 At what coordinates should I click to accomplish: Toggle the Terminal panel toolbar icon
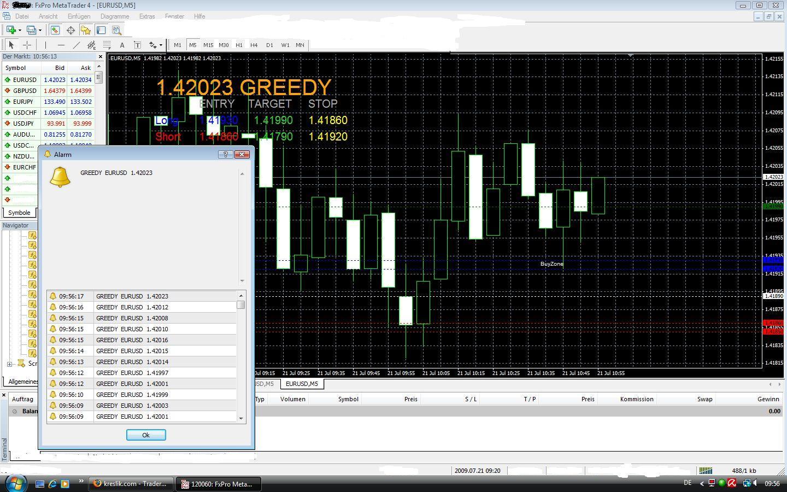coord(101,30)
